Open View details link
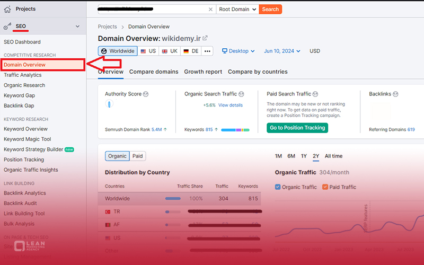424x265 pixels. tap(231, 105)
